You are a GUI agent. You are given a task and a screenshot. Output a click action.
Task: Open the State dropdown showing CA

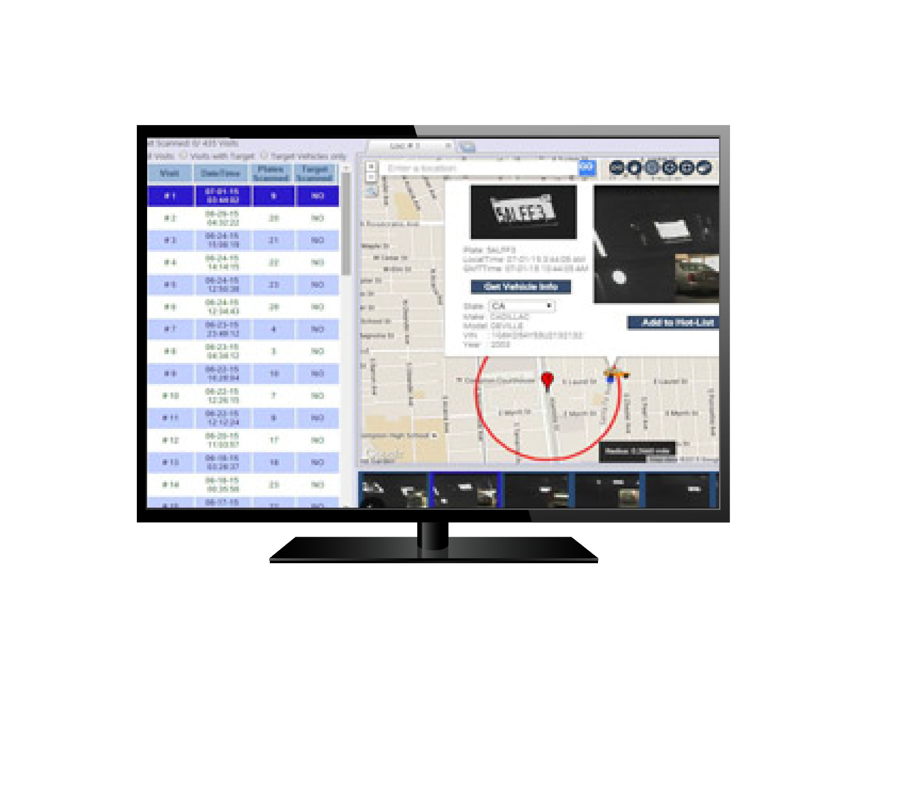coord(521,306)
